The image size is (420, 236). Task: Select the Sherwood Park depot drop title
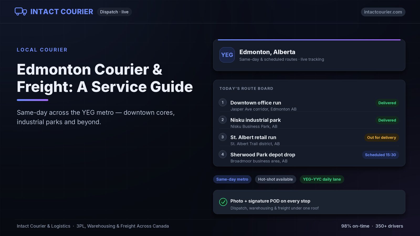pyautogui.click(x=263, y=155)
